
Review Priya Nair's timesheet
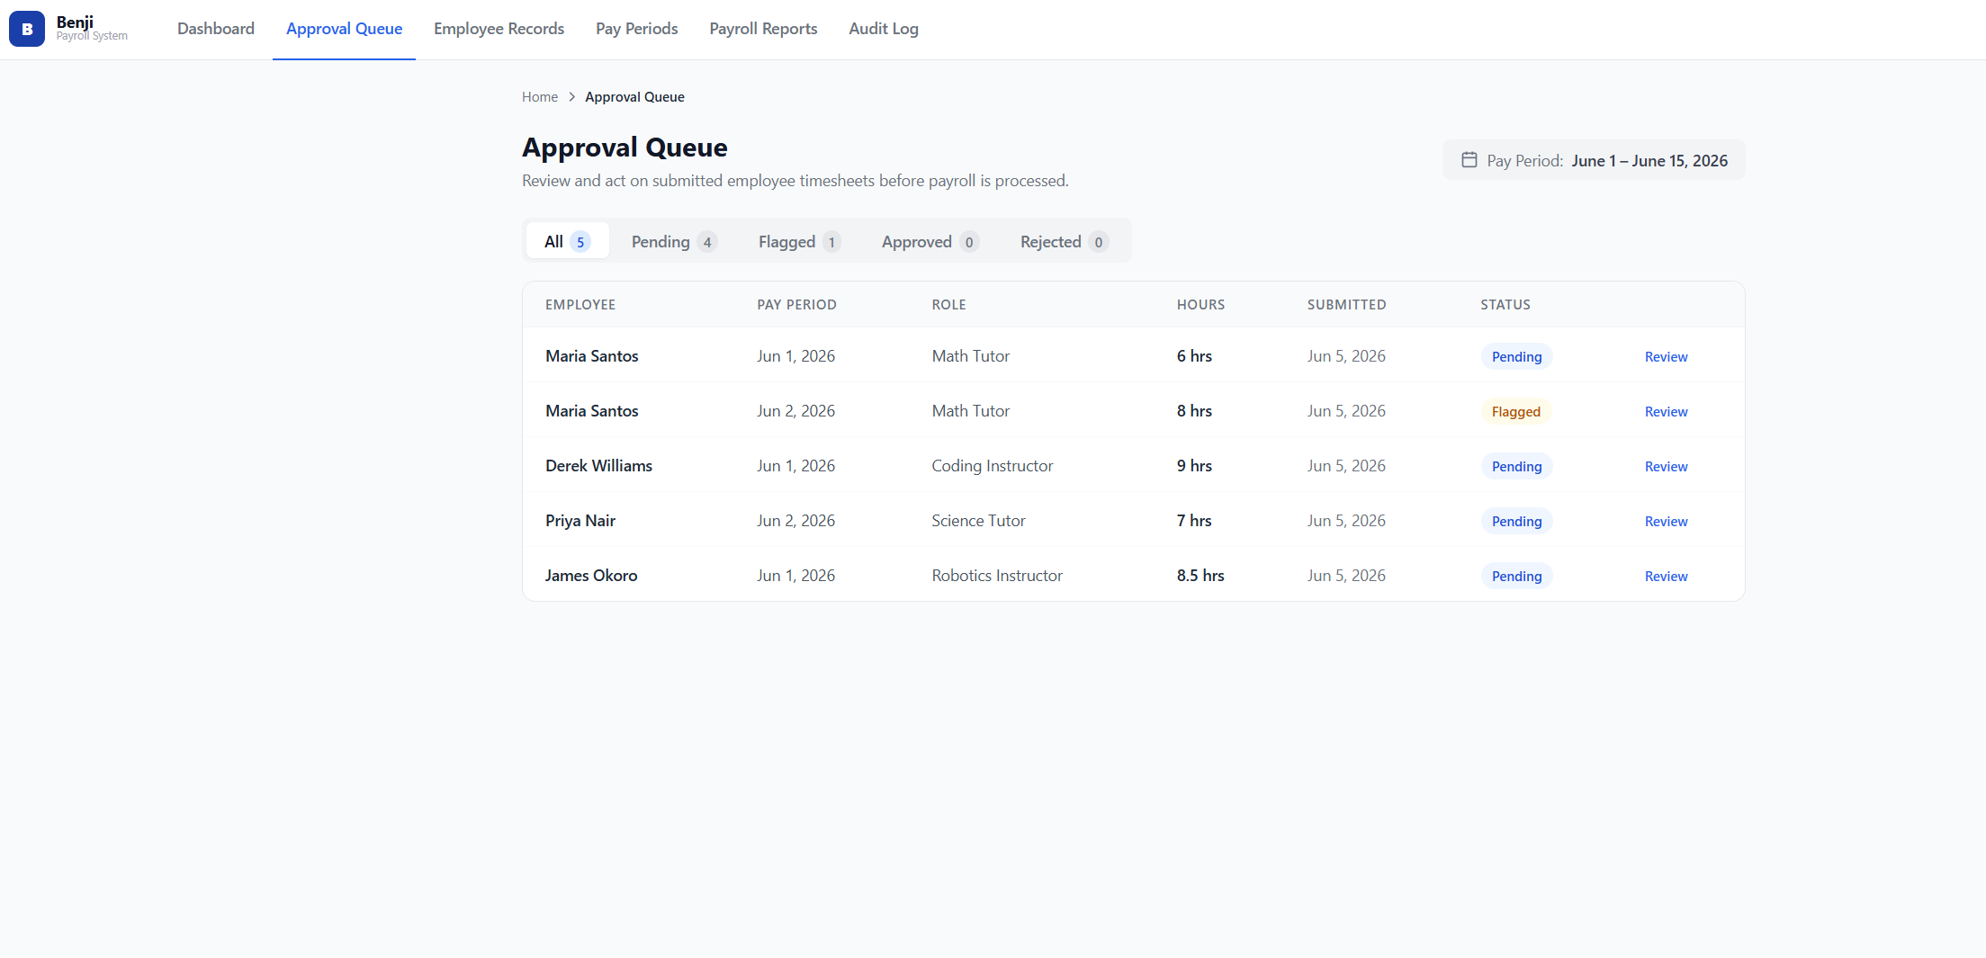pyautogui.click(x=1666, y=521)
